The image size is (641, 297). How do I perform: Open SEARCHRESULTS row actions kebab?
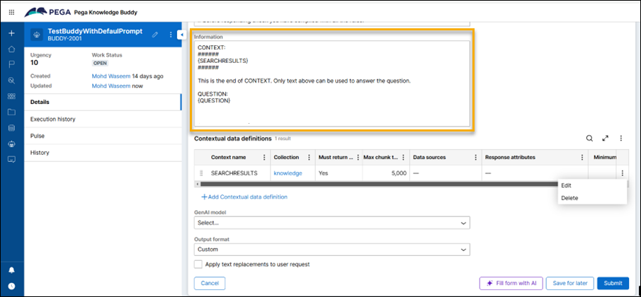click(622, 173)
